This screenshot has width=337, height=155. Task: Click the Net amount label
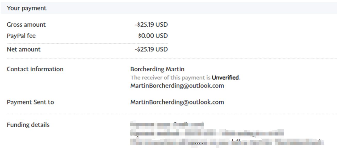pos(24,49)
